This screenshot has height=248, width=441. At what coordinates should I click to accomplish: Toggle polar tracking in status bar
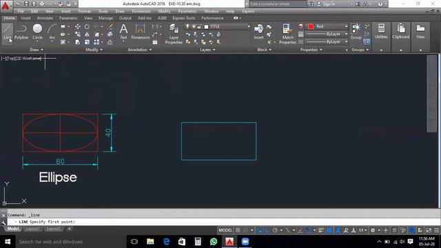[x=275, y=230]
